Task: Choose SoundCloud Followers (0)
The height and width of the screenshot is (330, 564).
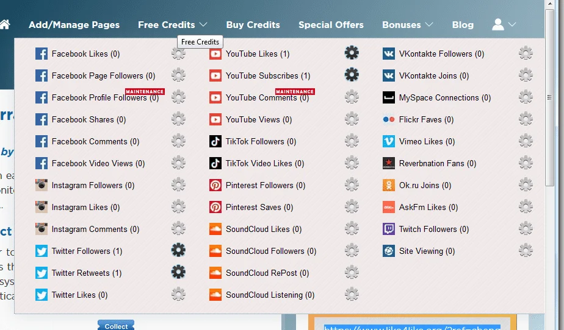Action: (271, 251)
